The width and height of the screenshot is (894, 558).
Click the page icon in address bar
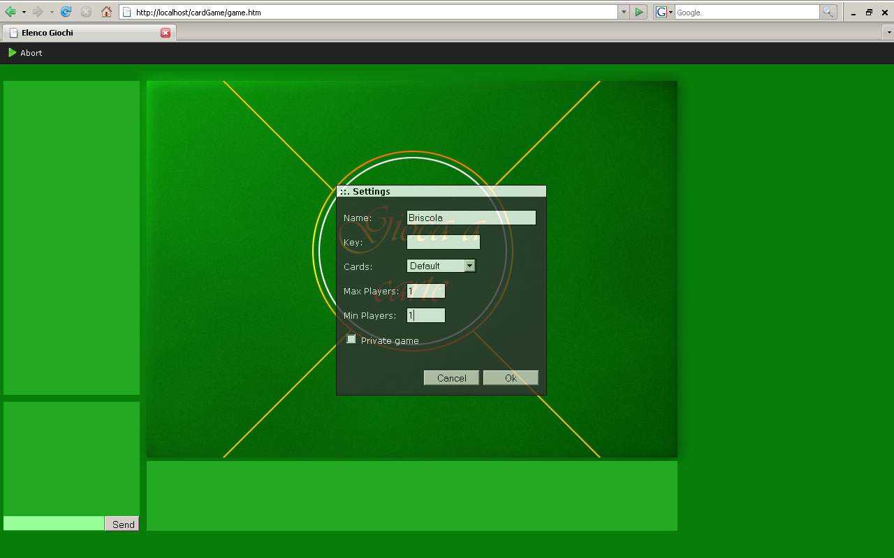tap(127, 12)
